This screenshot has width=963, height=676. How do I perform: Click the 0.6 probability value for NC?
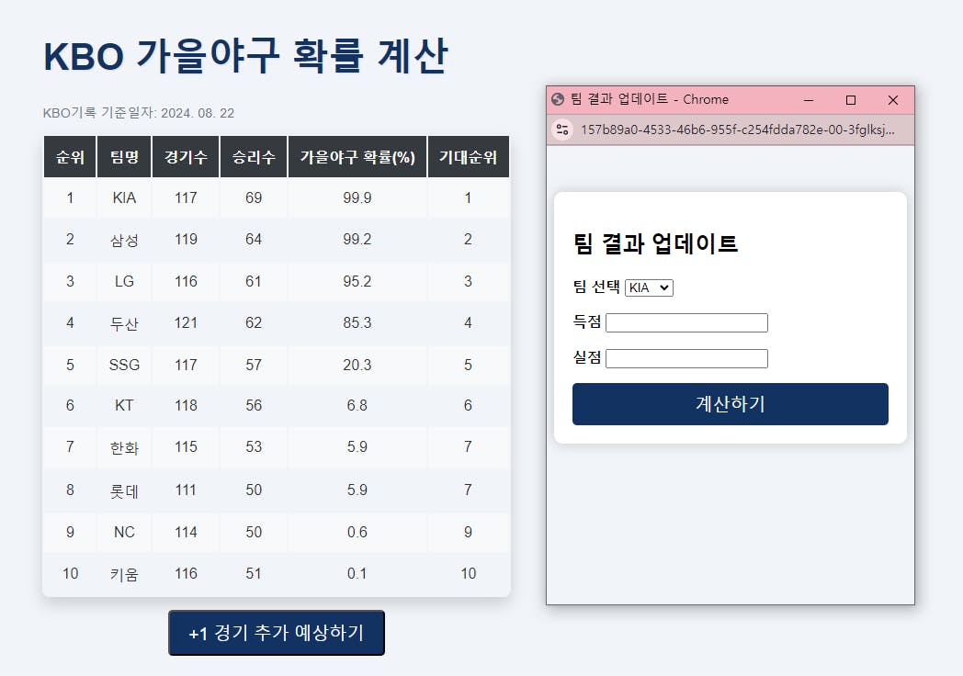tap(357, 532)
